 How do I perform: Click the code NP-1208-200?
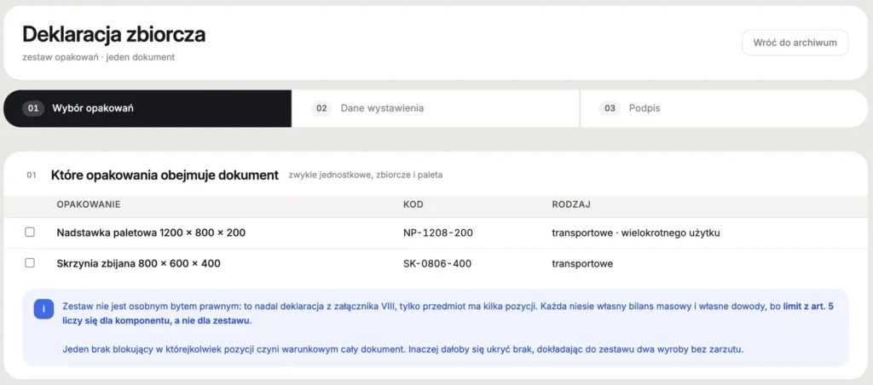[x=438, y=233]
